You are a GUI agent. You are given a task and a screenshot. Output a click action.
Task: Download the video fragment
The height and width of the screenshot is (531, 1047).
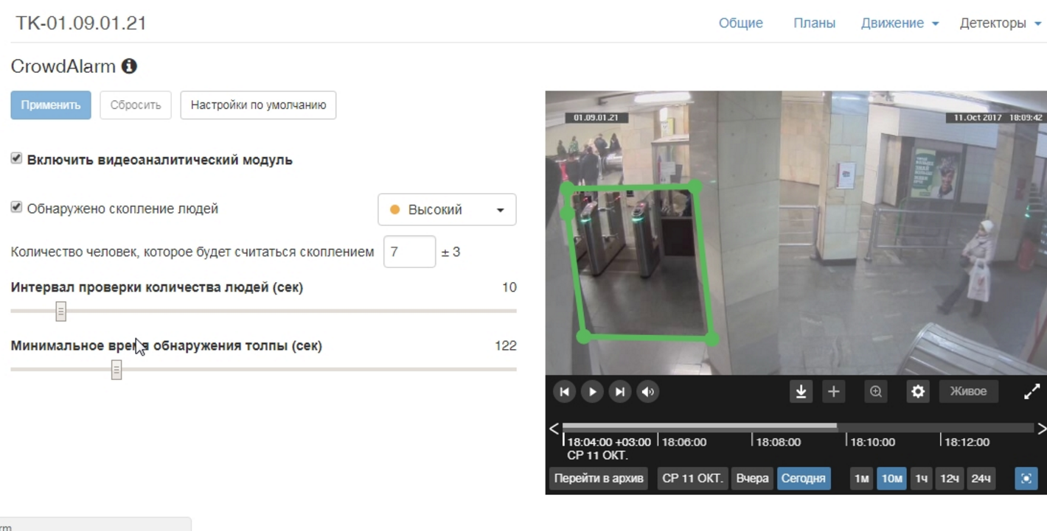[801, 392]
